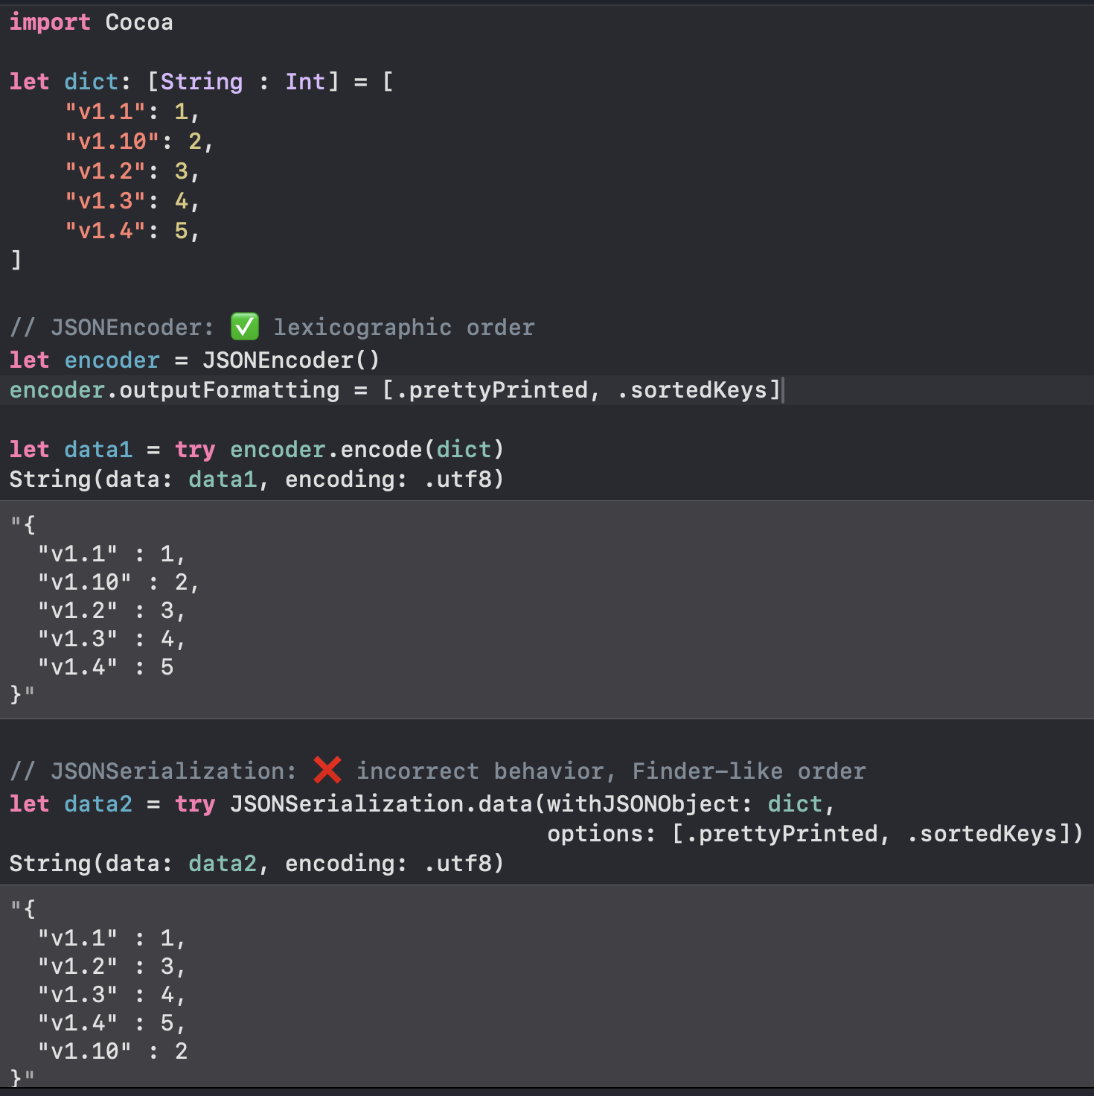Click the word 'Cocoa' in the import line
The width and height of the screenshot is (1094, 1096).
139,22
